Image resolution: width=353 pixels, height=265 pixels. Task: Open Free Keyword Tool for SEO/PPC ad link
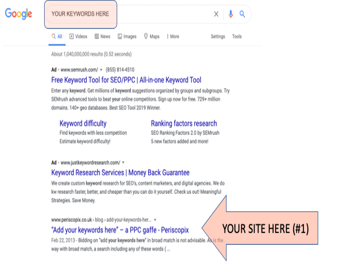tap(126, 80)
